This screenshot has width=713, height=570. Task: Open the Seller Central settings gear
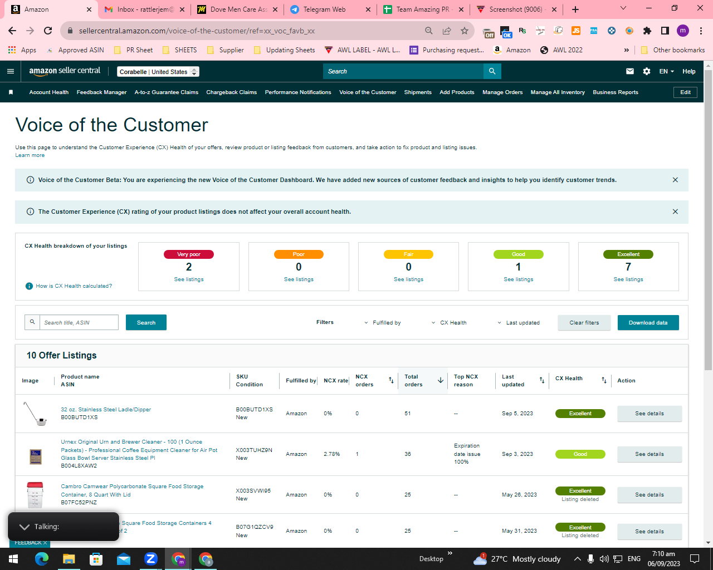click(647, 71)
